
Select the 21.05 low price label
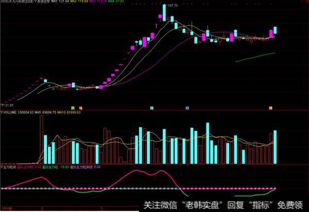pyautogui.click(x=9, y=105)
